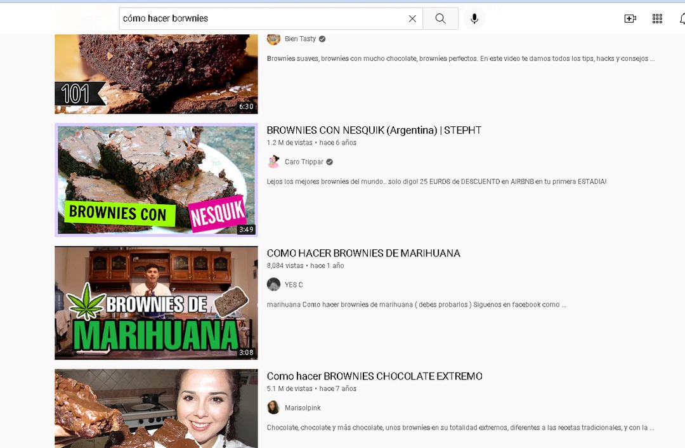
Task: Visit the Marisolpink channel name link
Action: [303, 408]
